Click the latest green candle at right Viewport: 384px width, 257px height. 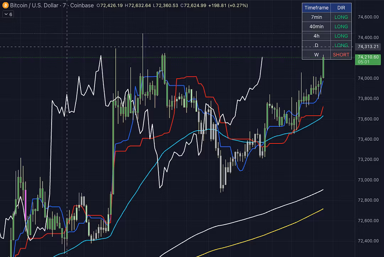coord(324,67)
